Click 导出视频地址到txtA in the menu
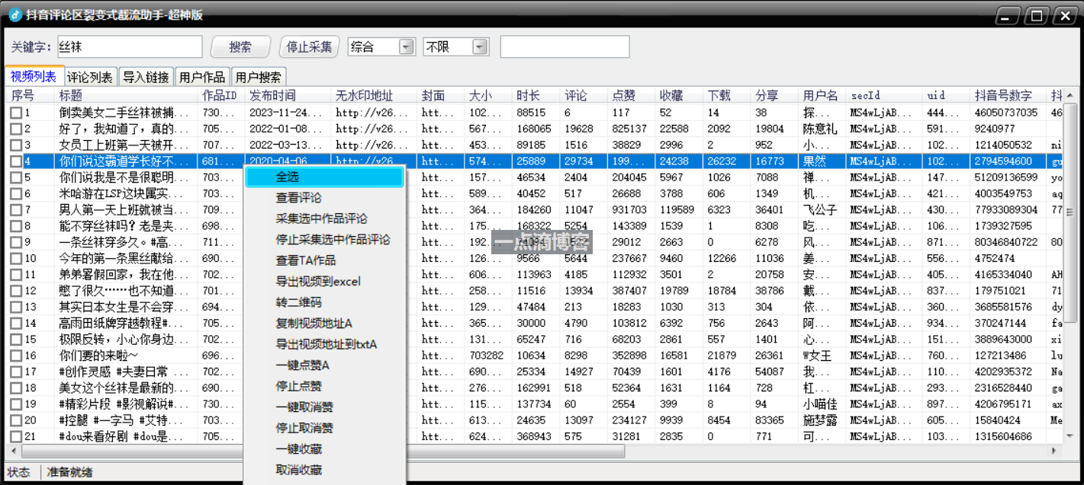 [324, 344]
